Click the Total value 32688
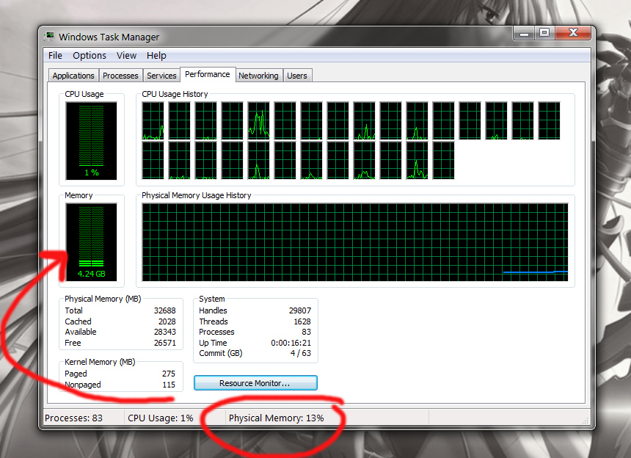This screenshot has width=631, height=458. point(164,310)
